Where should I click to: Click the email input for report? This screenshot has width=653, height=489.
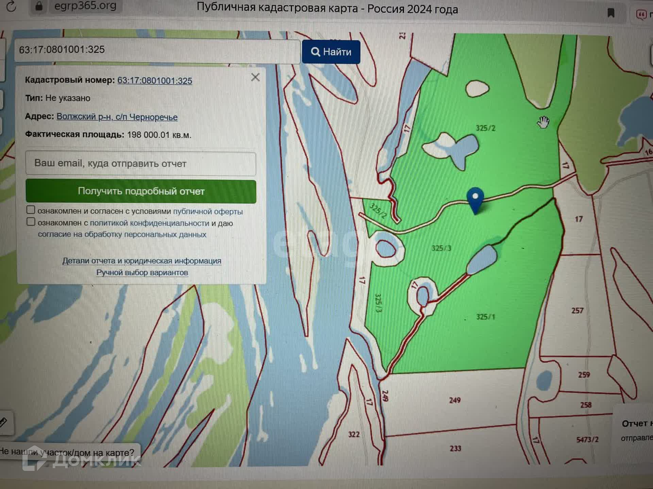tap(141, 164)
